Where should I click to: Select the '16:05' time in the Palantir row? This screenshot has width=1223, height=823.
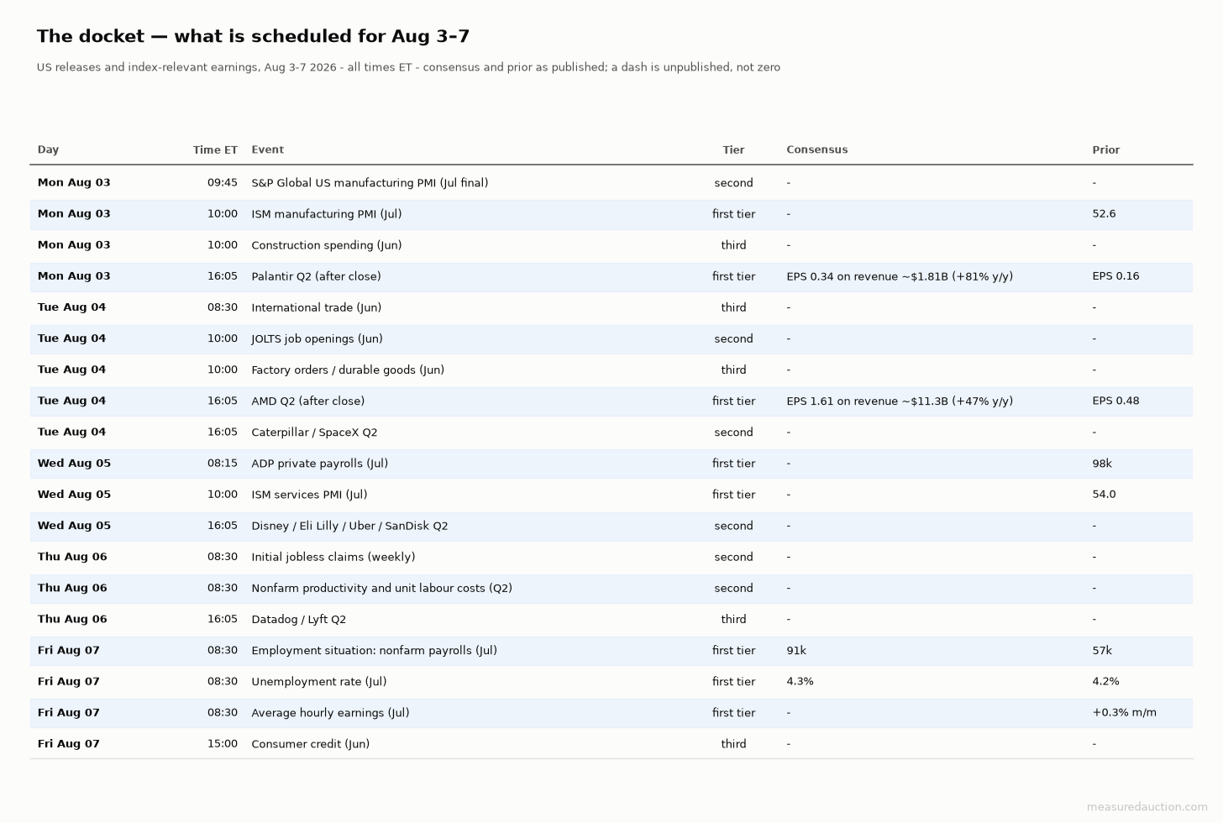(223, 276)
